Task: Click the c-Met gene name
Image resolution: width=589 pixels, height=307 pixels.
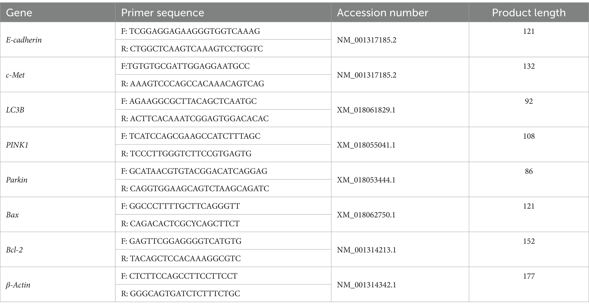Action: tap(15, 75)
